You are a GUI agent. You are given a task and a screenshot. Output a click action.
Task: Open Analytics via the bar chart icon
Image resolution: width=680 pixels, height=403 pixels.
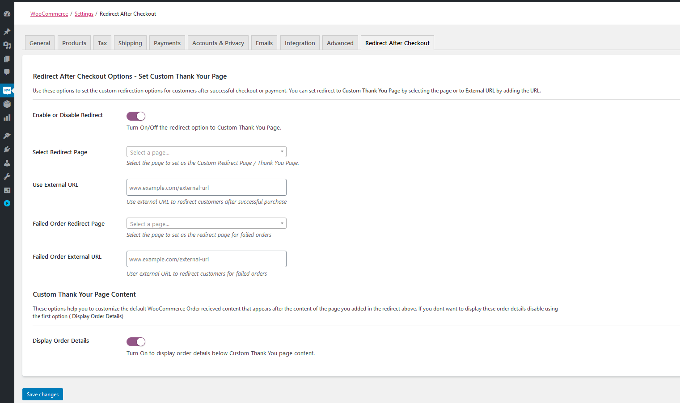7,118
